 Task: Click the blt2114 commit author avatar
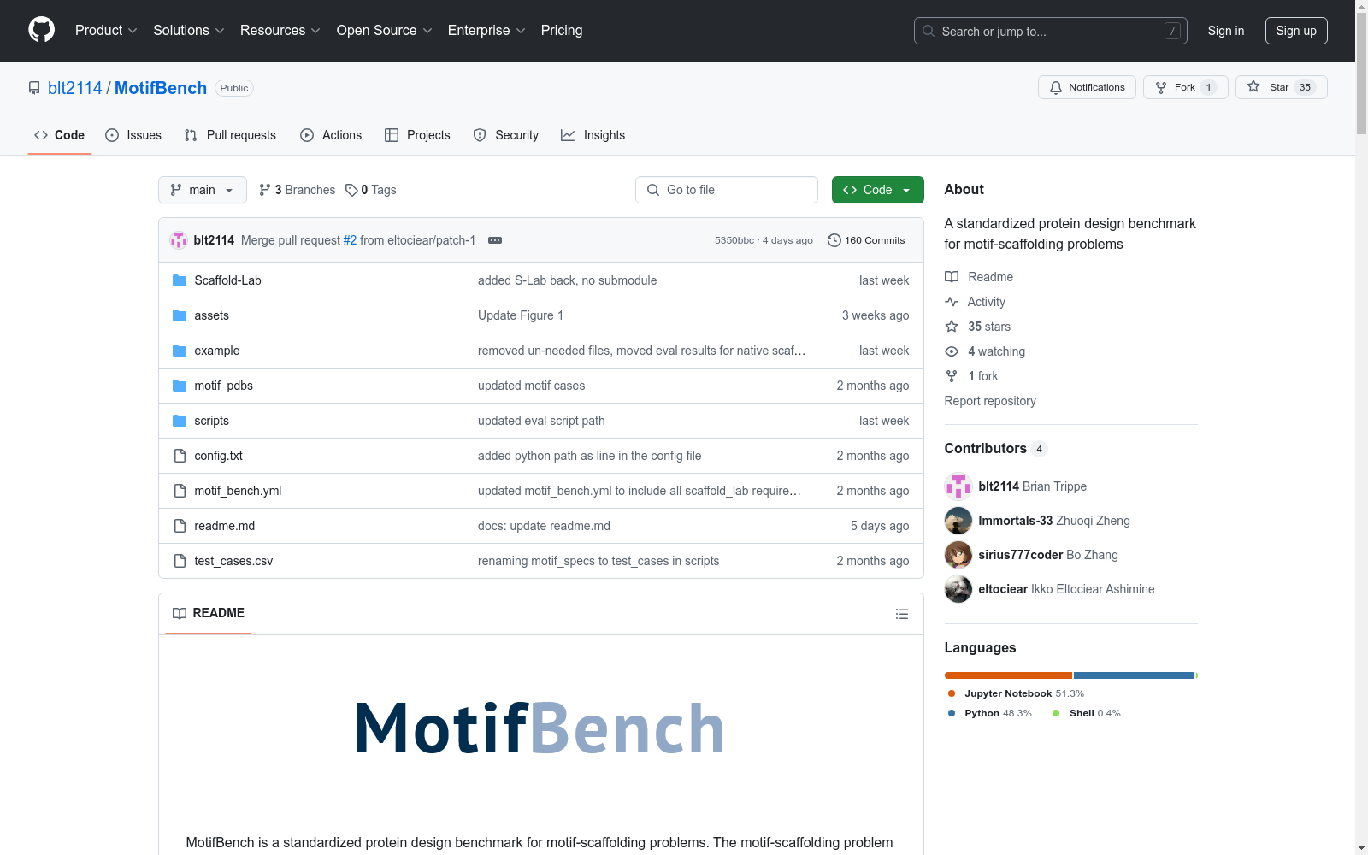pos(179,240)
